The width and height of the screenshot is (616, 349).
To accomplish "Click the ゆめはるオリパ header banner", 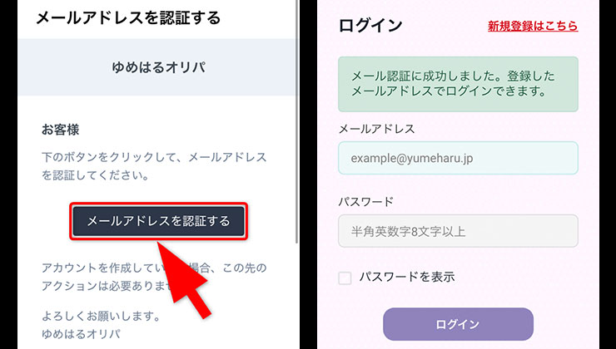I will 157,67.
